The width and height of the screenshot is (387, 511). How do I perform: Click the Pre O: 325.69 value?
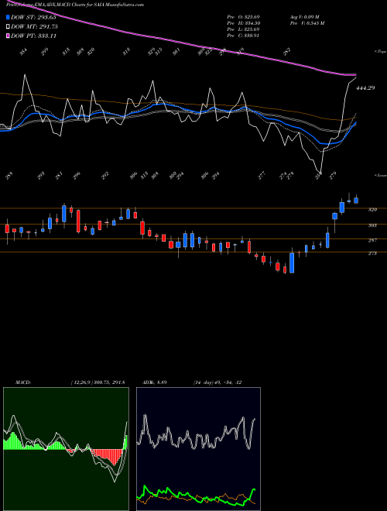tap(243, 16)
